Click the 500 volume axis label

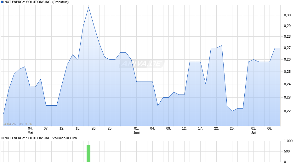(x=287, y=151)
